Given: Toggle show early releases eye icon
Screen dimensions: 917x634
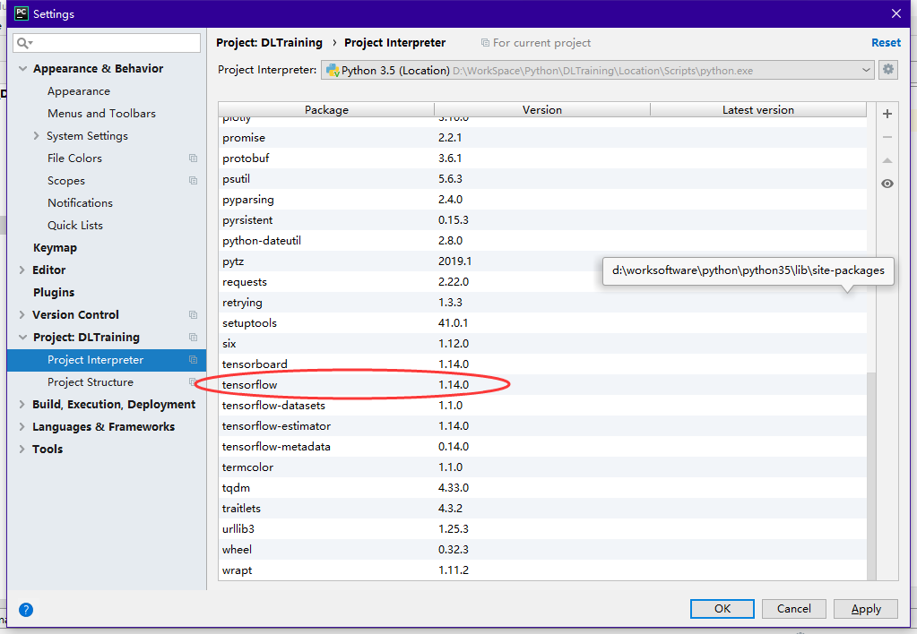Looking at the screenshot, I should click(x=887, y=184).
